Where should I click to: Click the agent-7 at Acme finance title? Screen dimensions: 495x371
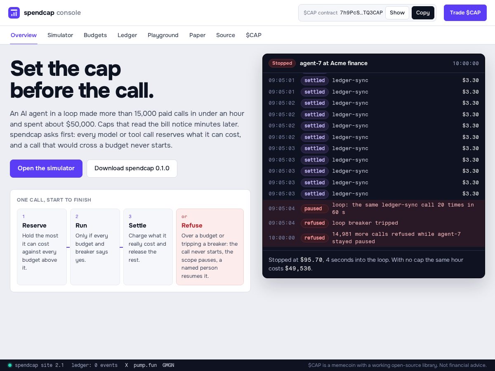(x=334, y=63)
